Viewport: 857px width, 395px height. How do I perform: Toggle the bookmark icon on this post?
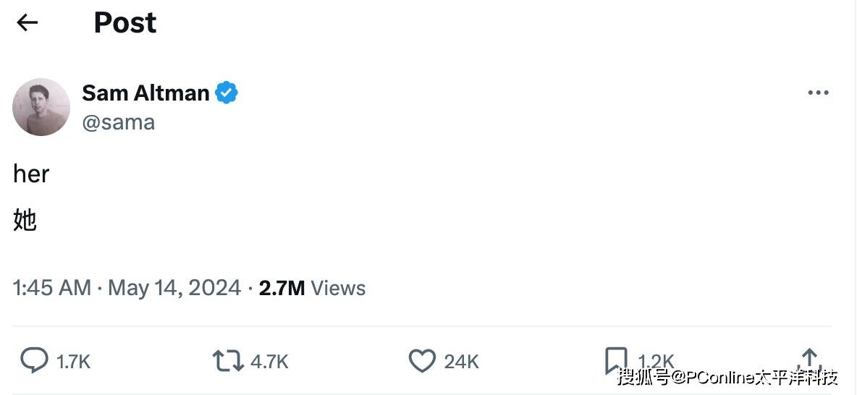pyautogui.click(x=615, y=360)
